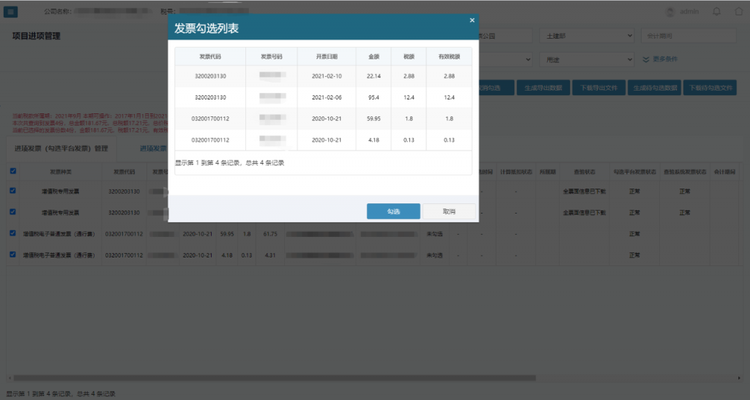Click the 会计期间 input field
This screenshot has height=400, width=750.
click(x=688, y=36)
